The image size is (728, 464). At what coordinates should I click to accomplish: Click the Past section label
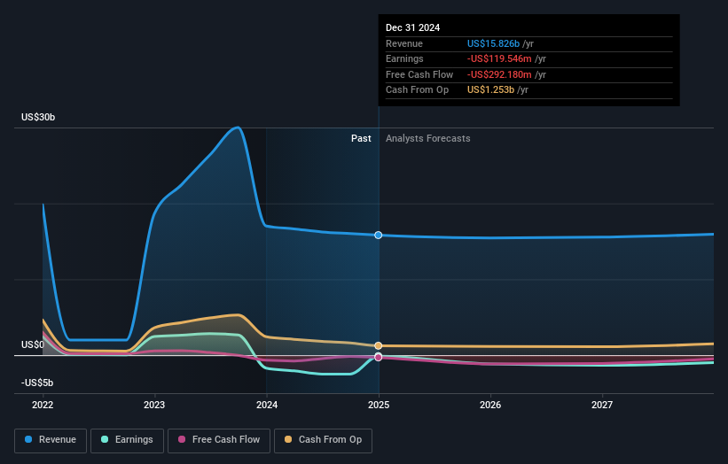[x=361, y=139]
